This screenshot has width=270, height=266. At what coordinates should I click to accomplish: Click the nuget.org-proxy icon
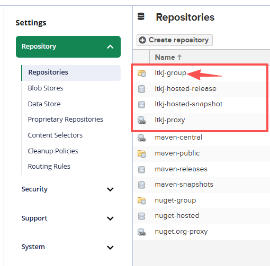click(x=141, y=232)
